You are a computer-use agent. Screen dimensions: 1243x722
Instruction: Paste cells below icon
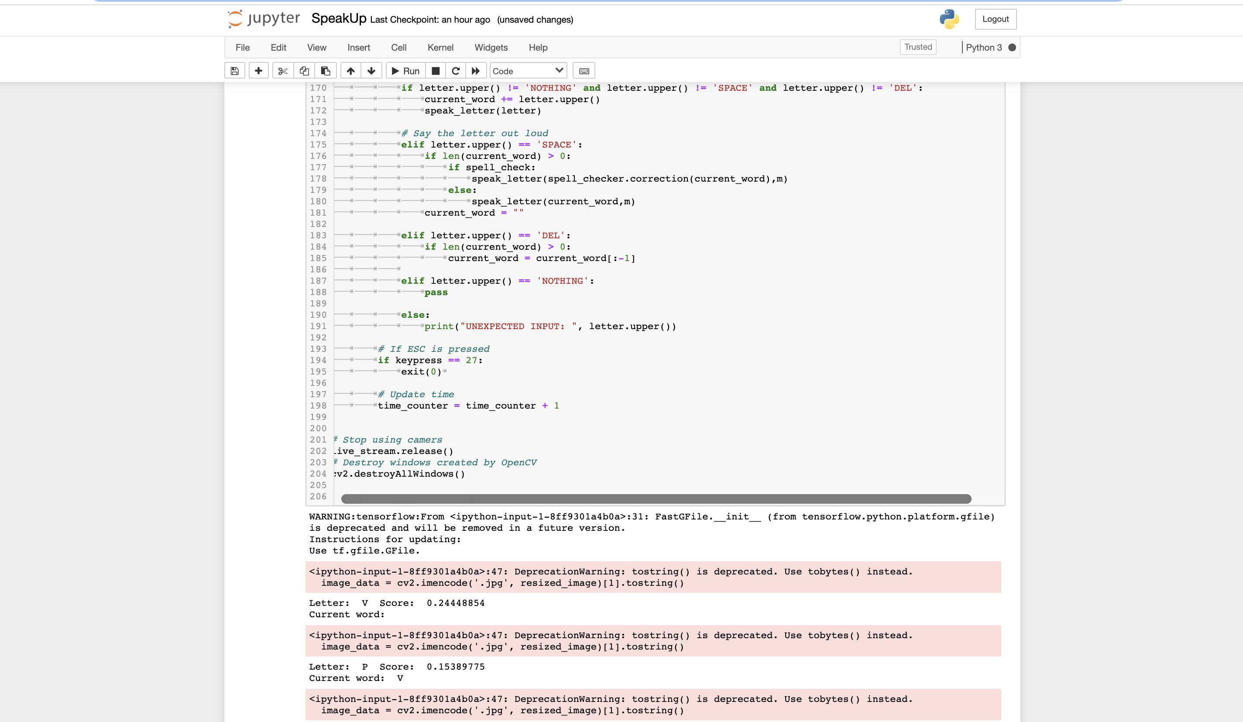pos(326,71)
